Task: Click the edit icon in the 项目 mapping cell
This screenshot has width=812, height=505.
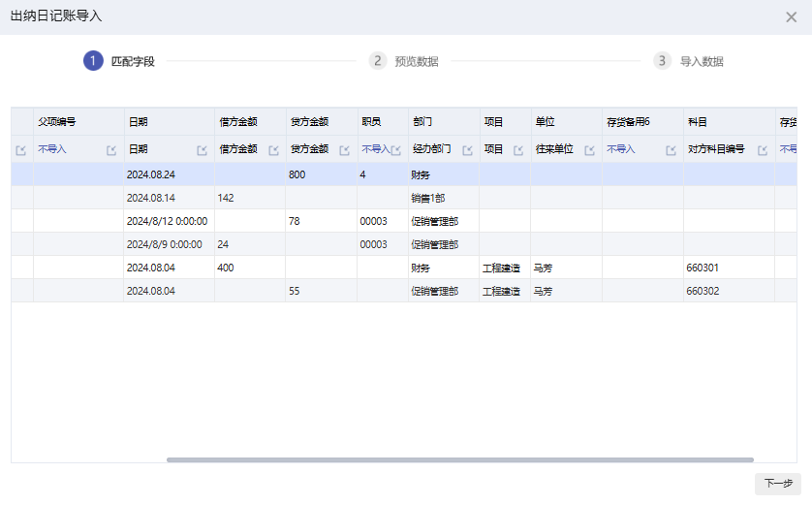Action: 518,150
